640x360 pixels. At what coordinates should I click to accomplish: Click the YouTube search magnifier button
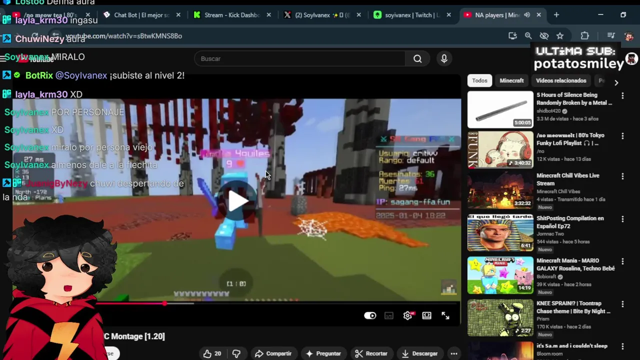coord(417,58)
